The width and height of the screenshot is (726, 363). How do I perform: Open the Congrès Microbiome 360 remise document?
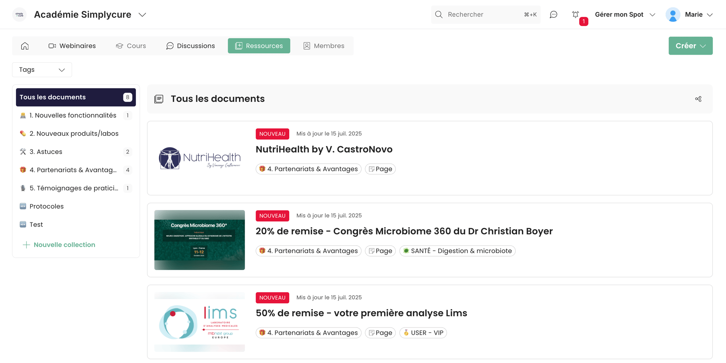pyautogui.click(x=404, y=231)
